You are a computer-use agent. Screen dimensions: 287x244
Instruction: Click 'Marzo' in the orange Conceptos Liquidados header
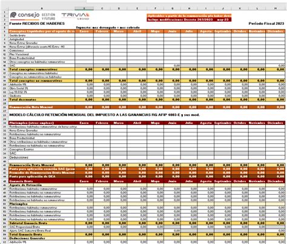coord(119,32)
